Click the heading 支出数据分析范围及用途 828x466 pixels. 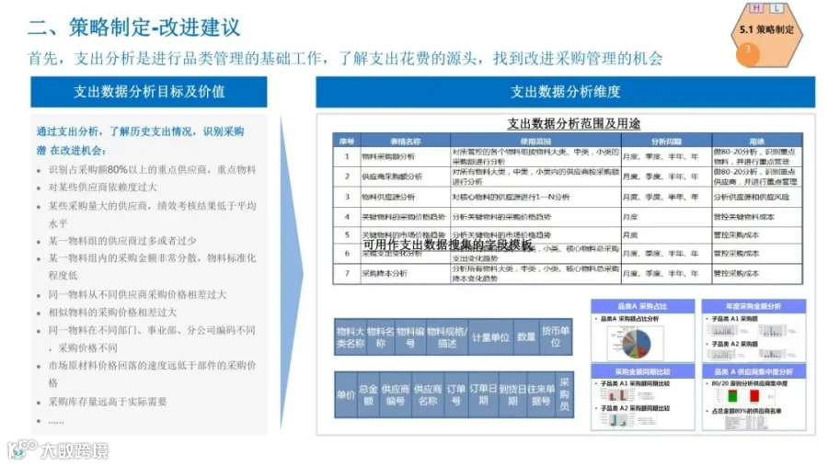point(573,124)
